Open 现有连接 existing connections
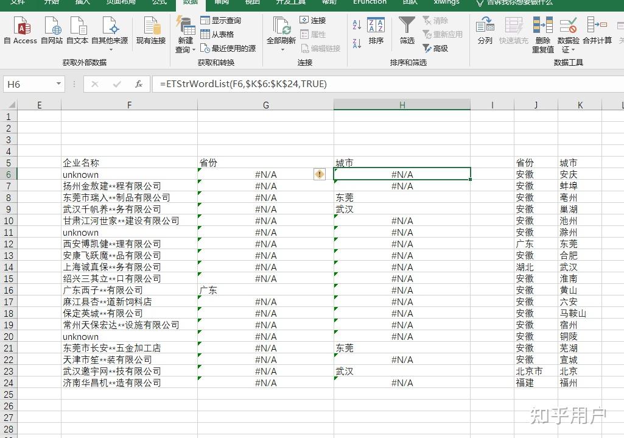624x438 pixels. pos(151,30)
